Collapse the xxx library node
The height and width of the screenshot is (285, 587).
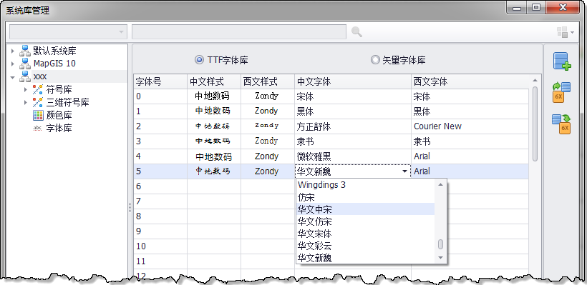coord(13,77)
